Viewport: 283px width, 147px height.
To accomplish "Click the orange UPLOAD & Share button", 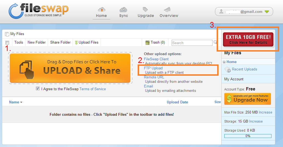I will click(70, 68).
